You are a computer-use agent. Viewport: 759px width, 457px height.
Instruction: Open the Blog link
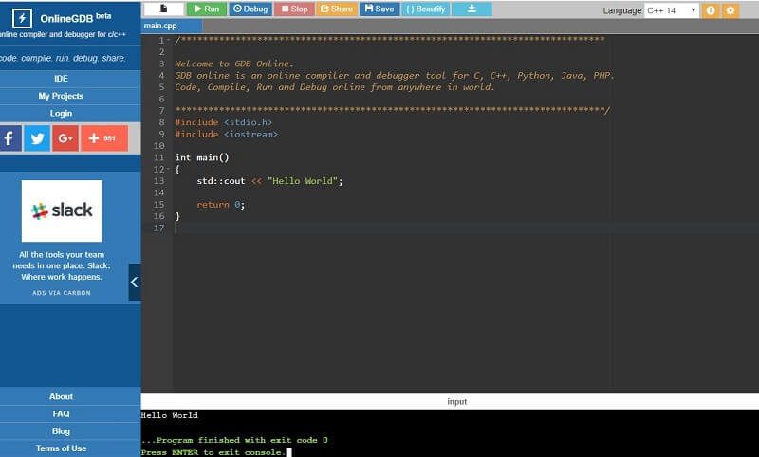61,431
